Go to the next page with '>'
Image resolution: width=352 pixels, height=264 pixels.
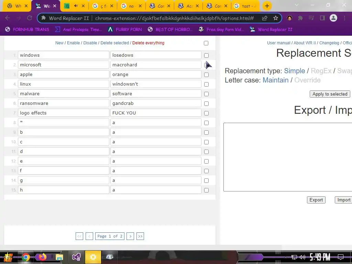[x=130, y=236]
